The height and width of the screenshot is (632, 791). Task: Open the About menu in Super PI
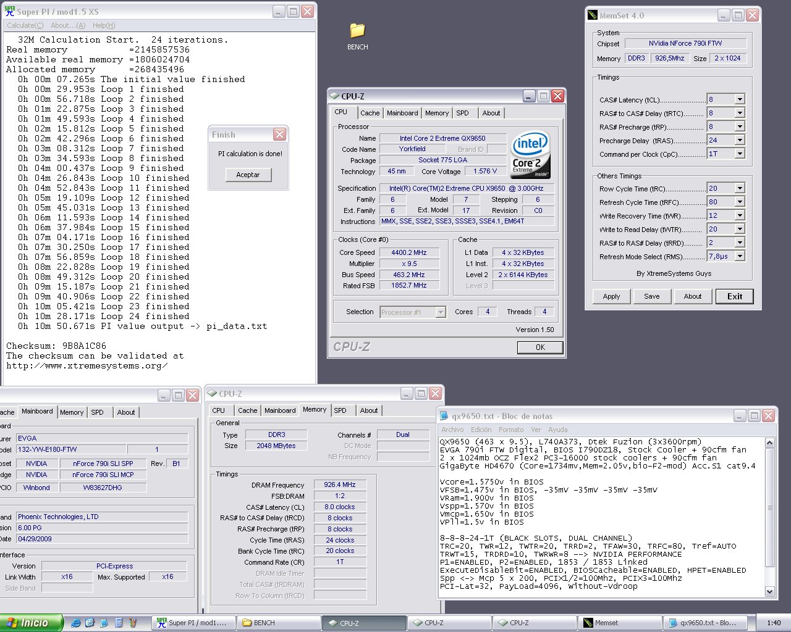(x=68, y=25)
